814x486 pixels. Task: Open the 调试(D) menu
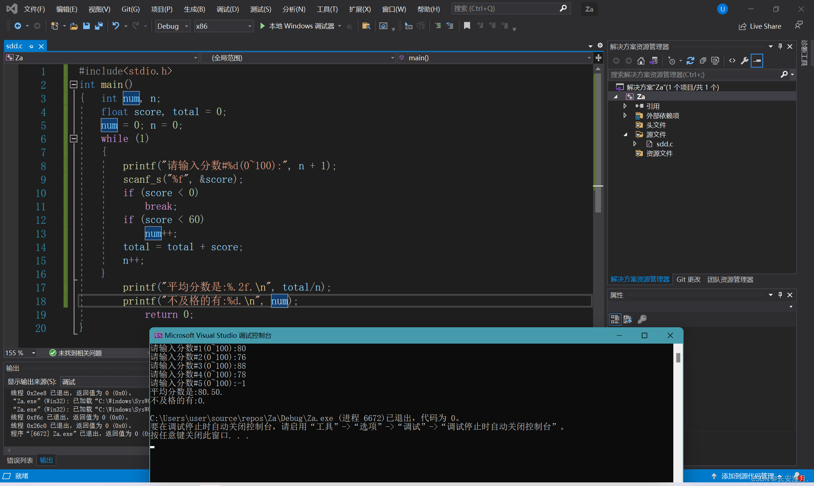point(227,9)
